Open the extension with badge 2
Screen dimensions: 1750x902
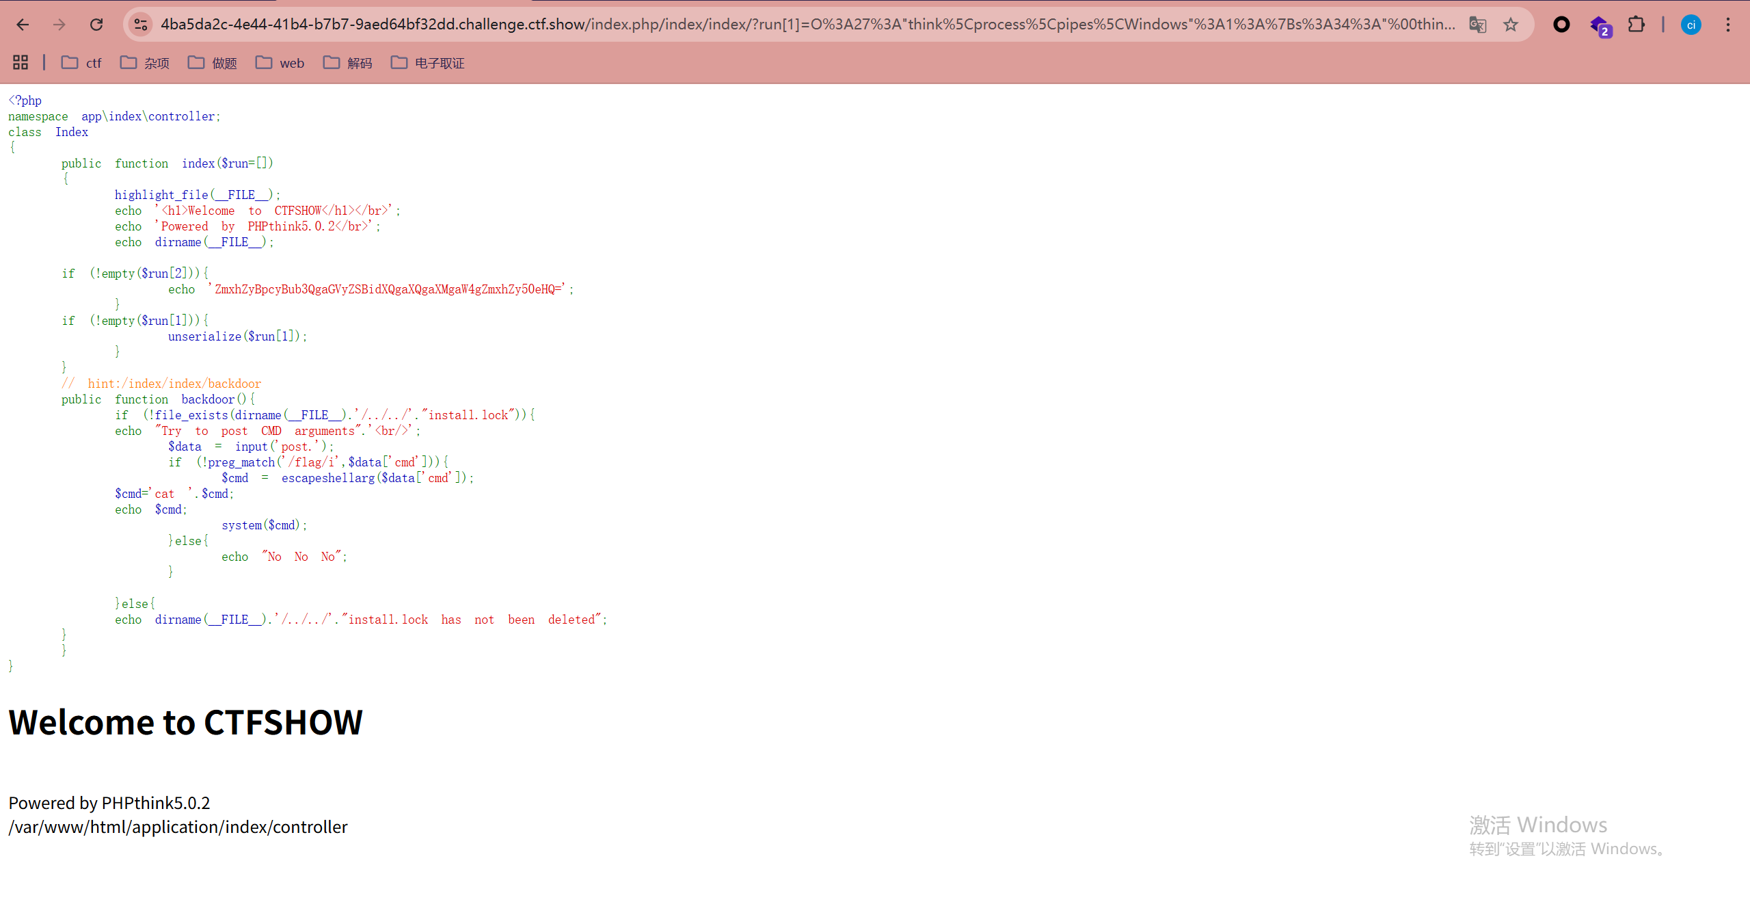(1600, 26)
